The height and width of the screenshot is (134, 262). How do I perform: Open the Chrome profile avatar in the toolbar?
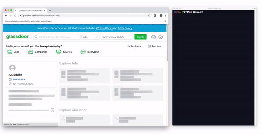(x=161, y=15)
